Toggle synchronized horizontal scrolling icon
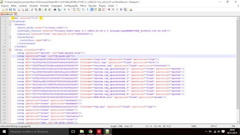Screen dimensions: 240x135 [78, 10]
